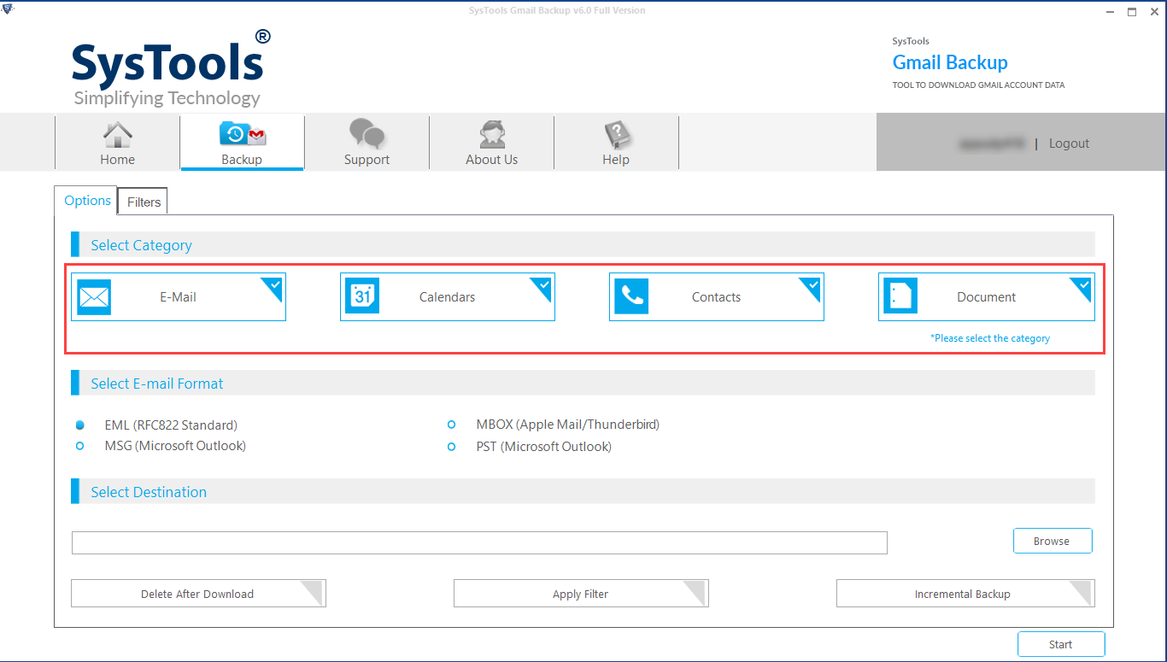
Task: Close the Gmail Backup window
Action: pyautogui.click(x=1154, y=11)
